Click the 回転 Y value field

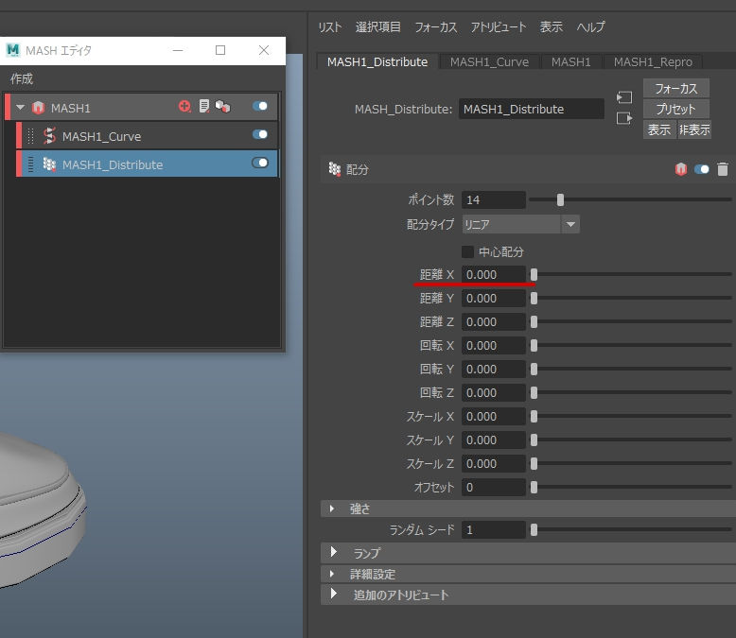pyautogui.click(x=493, y=370)
